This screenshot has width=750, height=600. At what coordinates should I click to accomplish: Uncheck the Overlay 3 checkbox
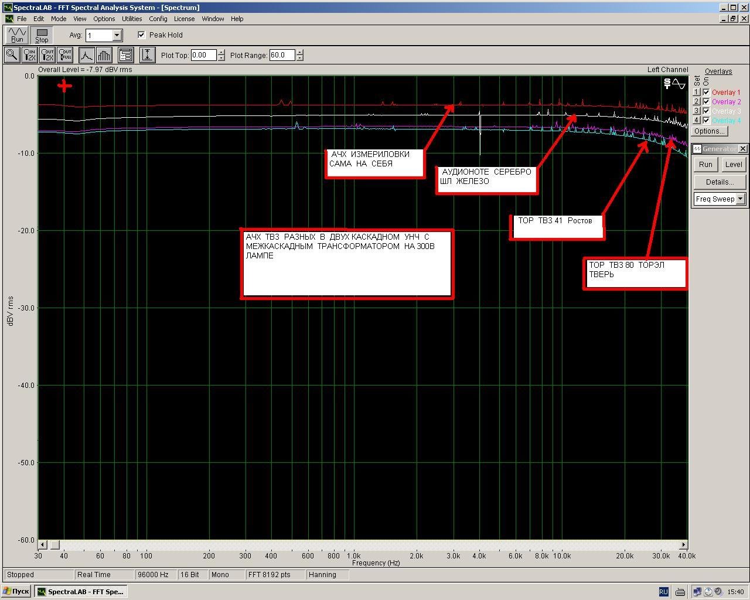click(x=706, y=111)
